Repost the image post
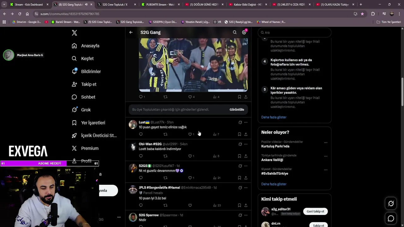Screen dimensions: 404x227 (x=165, y=97)
